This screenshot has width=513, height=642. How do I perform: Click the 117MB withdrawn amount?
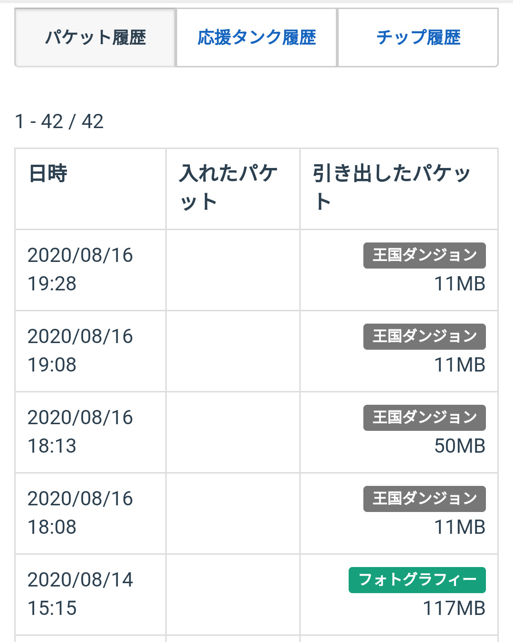(x=454, y=608)
